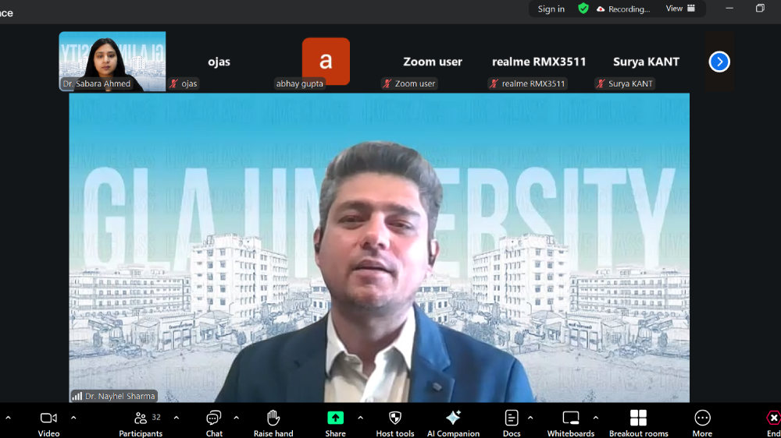781x438 pixels.
Task: Expand options arrow next to Whiteboards
Action: (x=596, y=418)
